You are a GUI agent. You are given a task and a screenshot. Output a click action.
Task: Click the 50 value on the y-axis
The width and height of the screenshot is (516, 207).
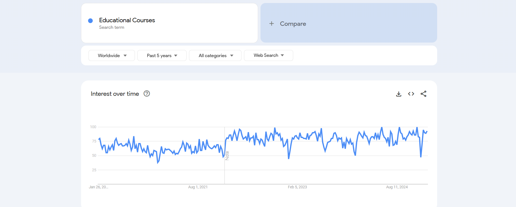pos(94,155)
